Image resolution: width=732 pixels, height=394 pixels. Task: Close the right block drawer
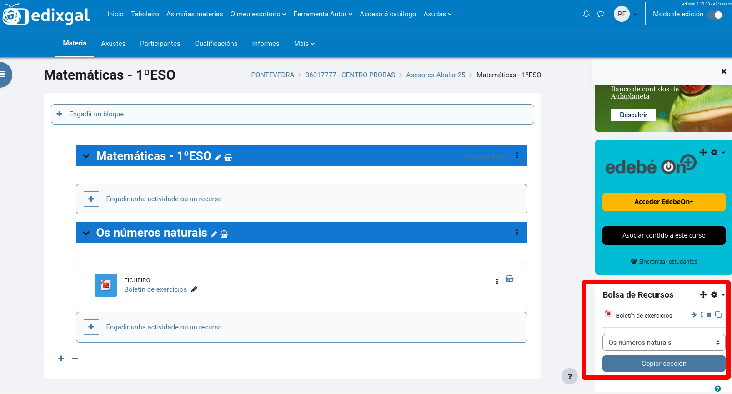[723, 71]
